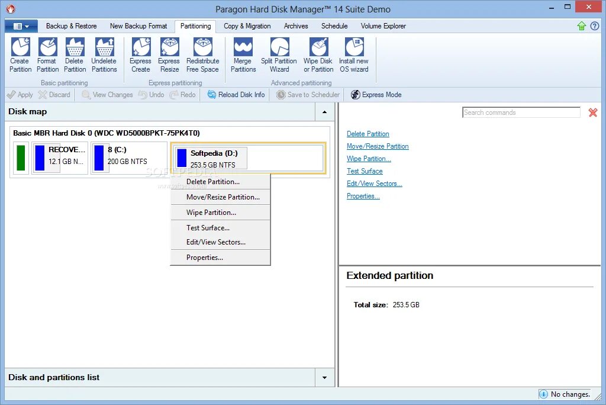Click Discard in the toolbar

click(54, 95)
